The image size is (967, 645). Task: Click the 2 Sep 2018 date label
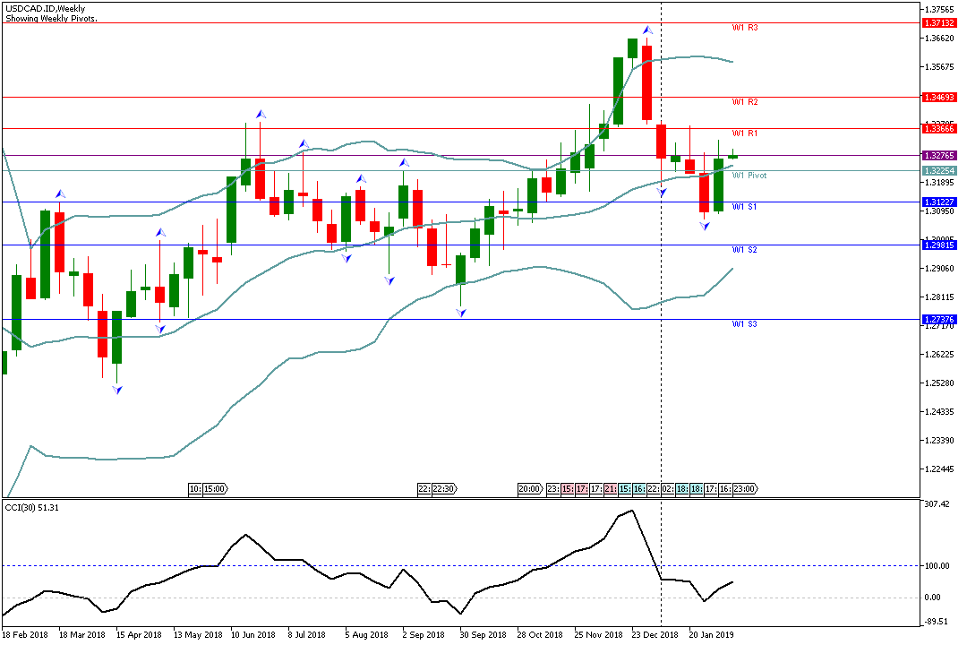(423, 634)
